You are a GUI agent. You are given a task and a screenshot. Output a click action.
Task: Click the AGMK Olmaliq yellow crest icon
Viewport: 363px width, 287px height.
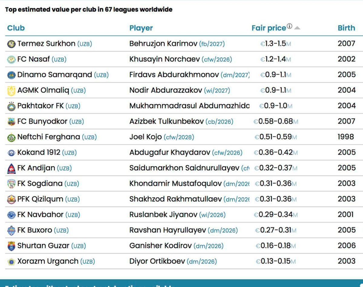pos(11,91)
